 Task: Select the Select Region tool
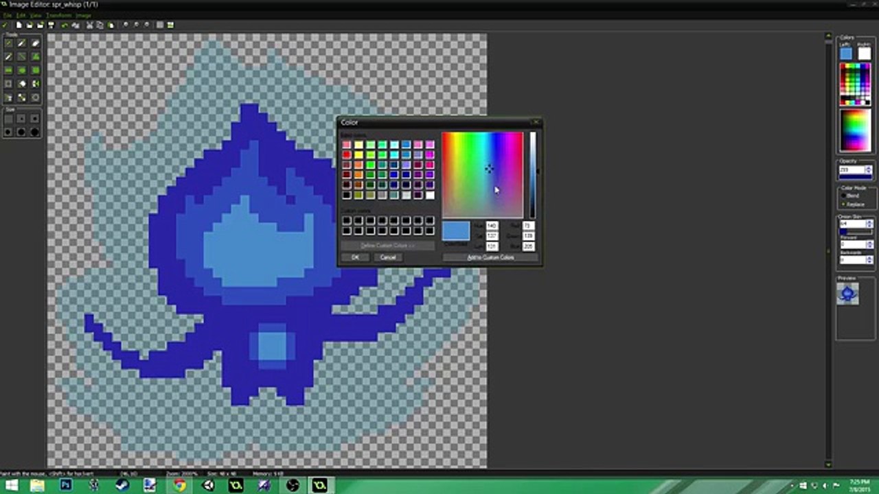click(x=8, y=84)
